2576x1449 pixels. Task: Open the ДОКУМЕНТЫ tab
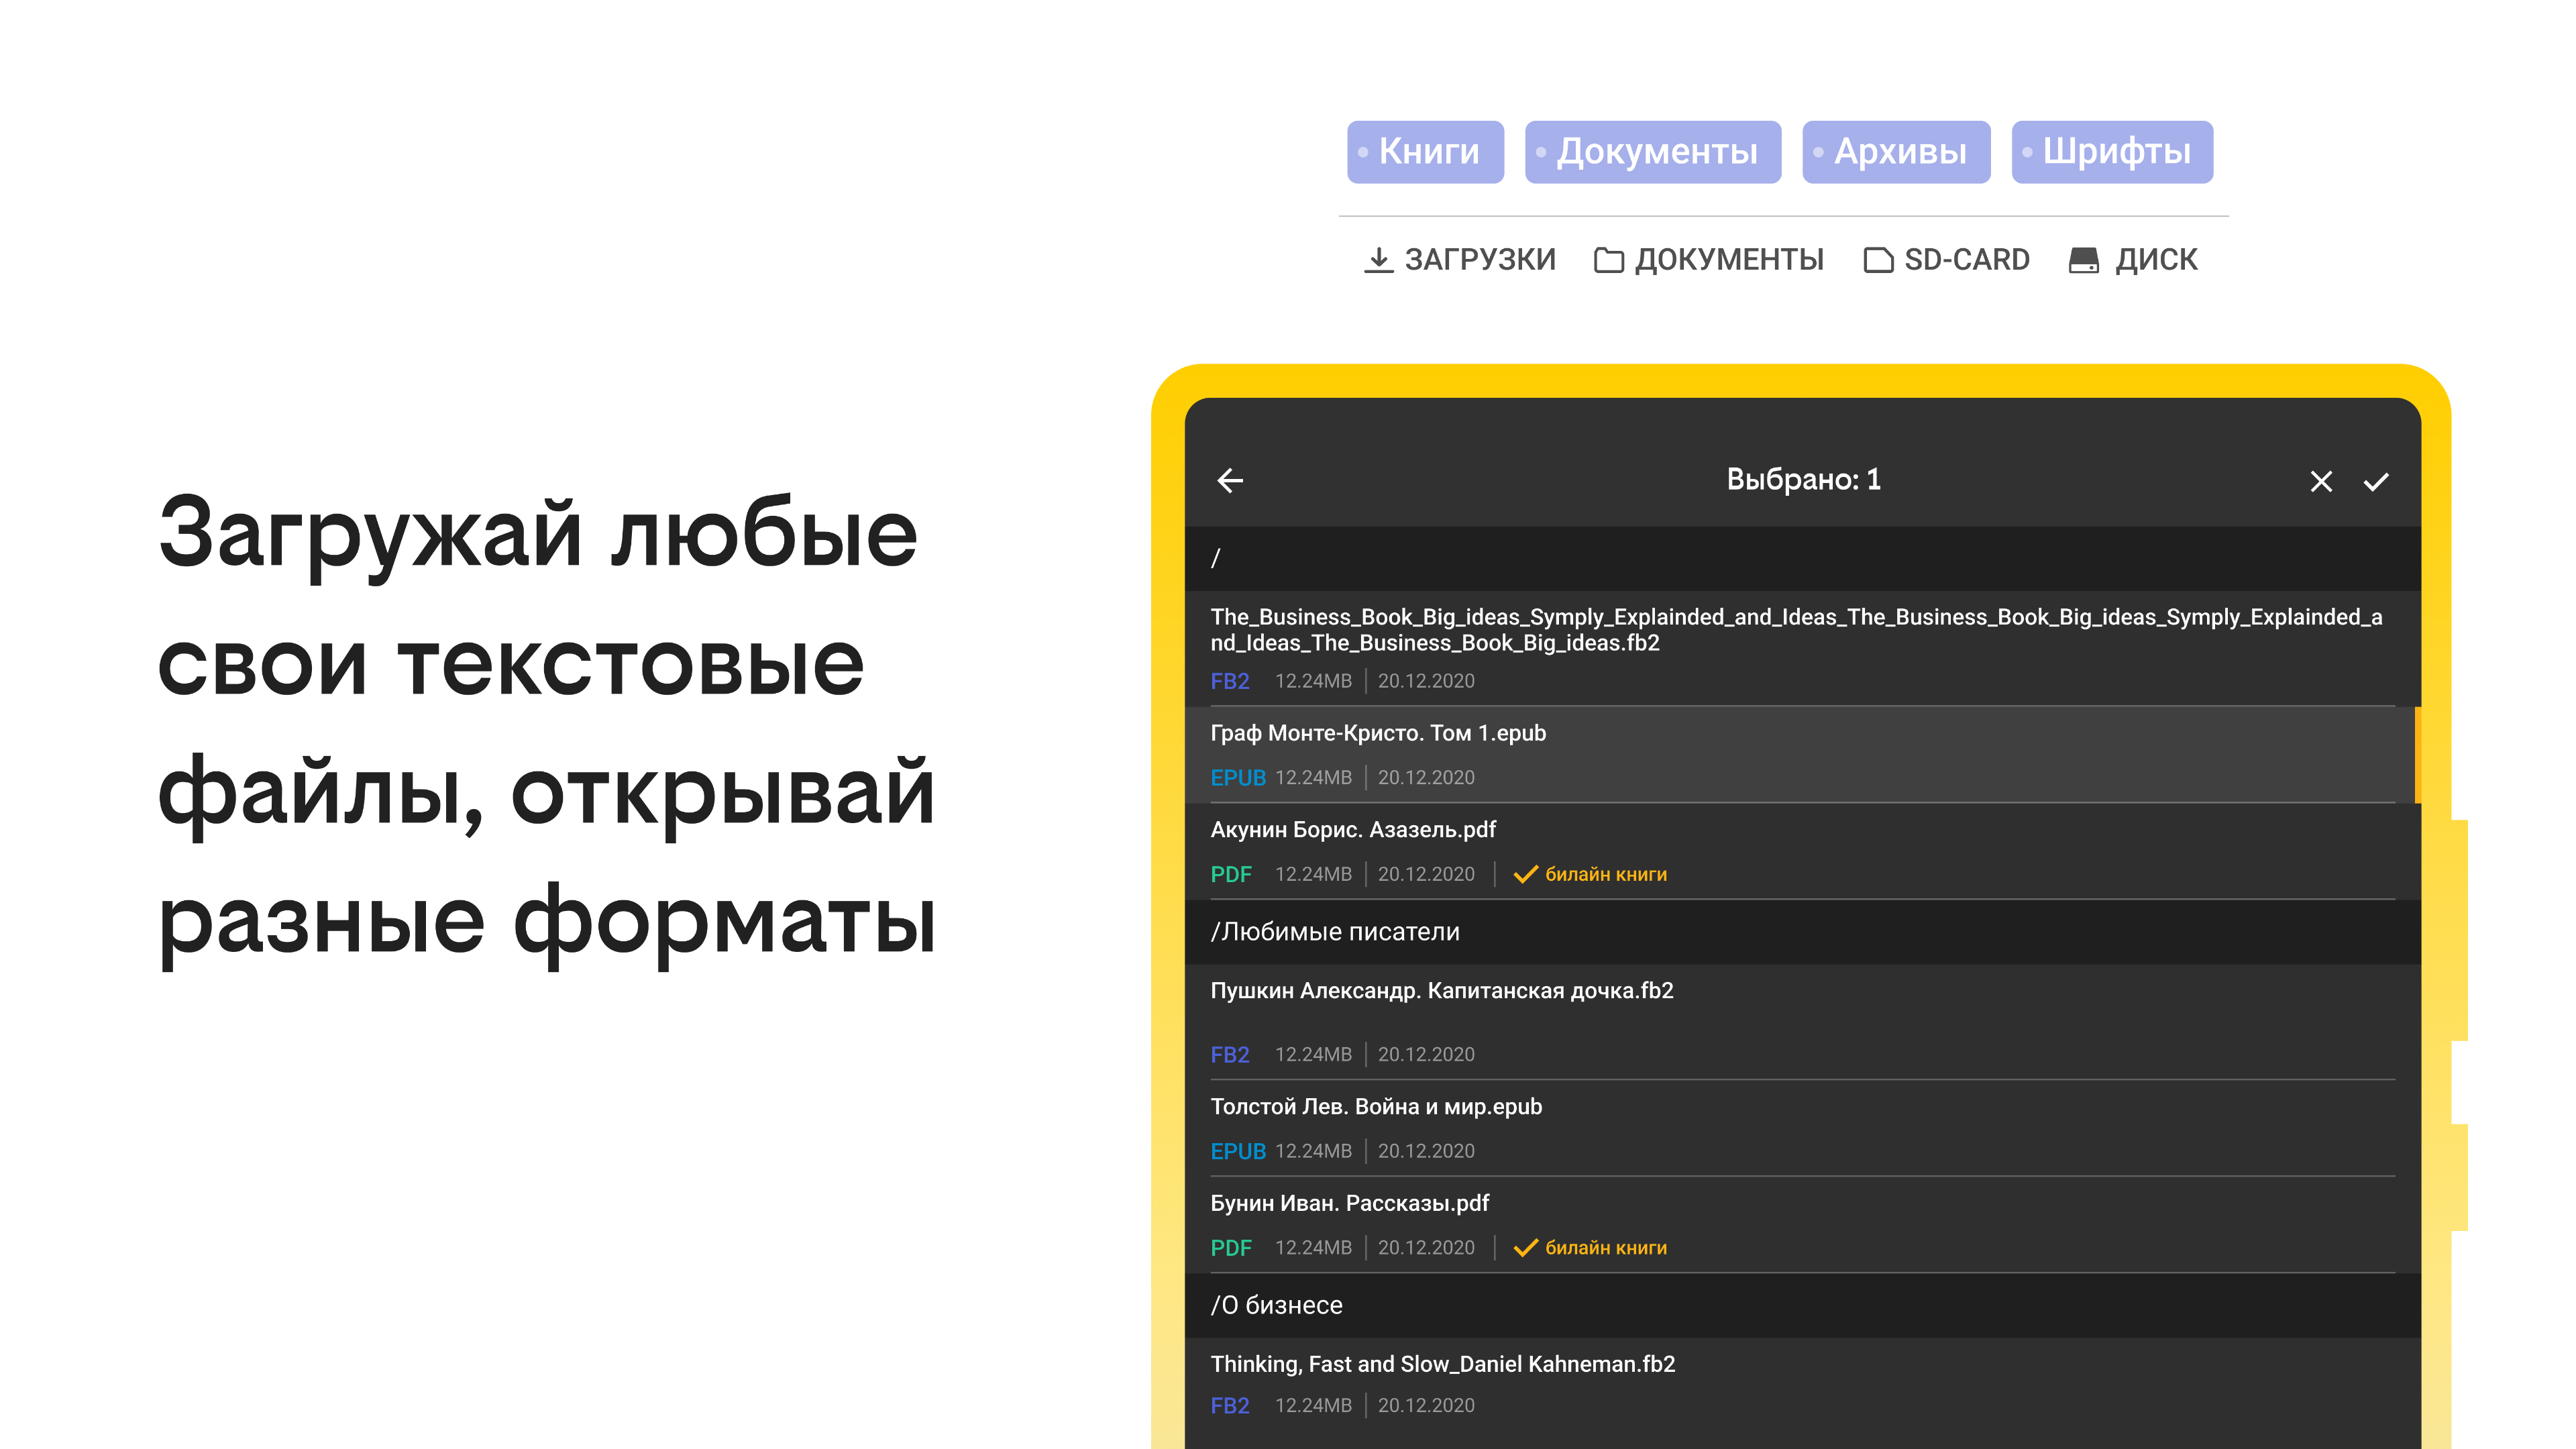click(1709, 260)
